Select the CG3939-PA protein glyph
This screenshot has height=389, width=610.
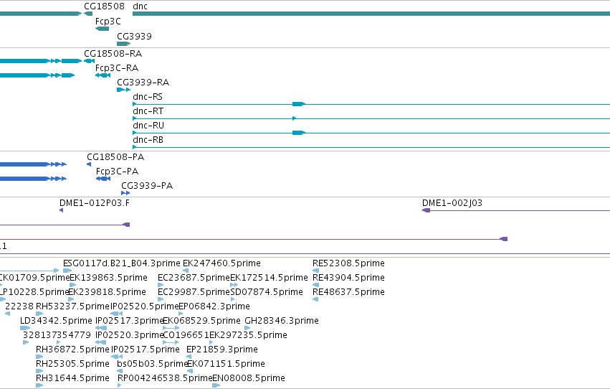pos(125,193)
